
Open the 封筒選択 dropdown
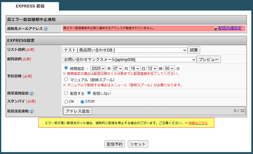(129, 60)
